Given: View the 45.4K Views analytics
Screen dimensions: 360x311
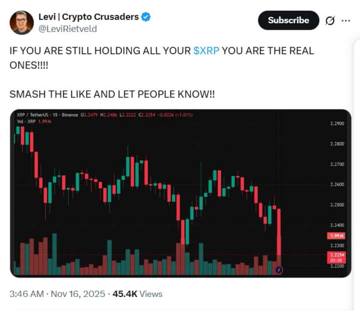Looking at the screenshot, I should click(137, 294).
